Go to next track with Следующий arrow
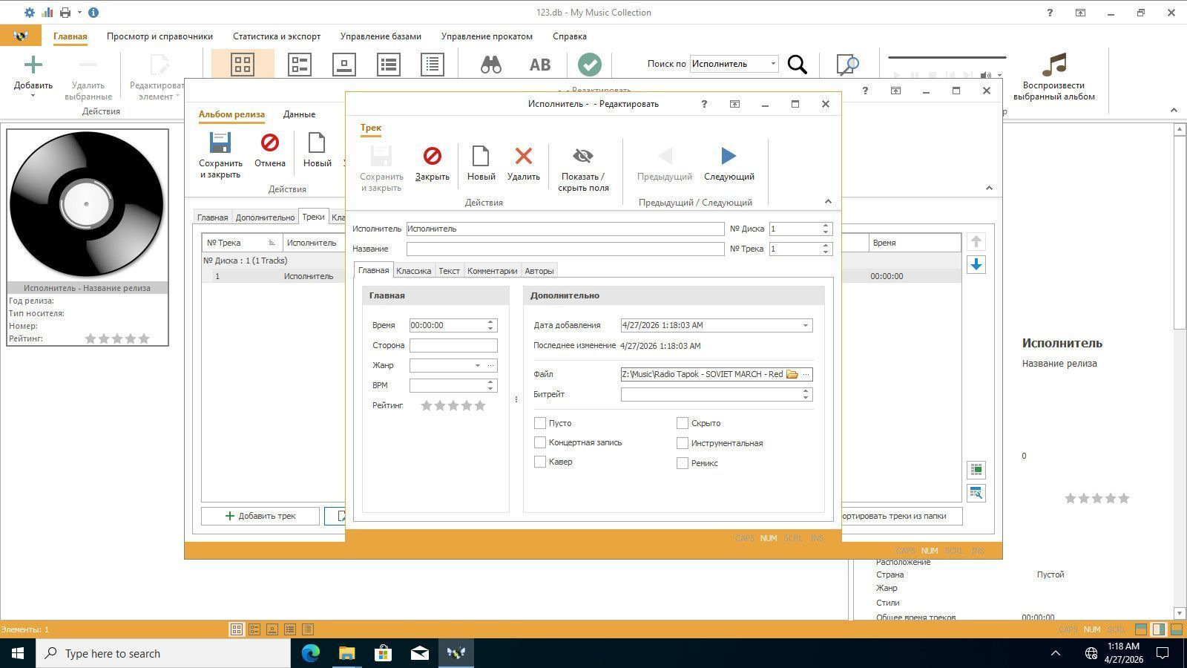This screenshot has height=668, width=1187. (729, 156)
